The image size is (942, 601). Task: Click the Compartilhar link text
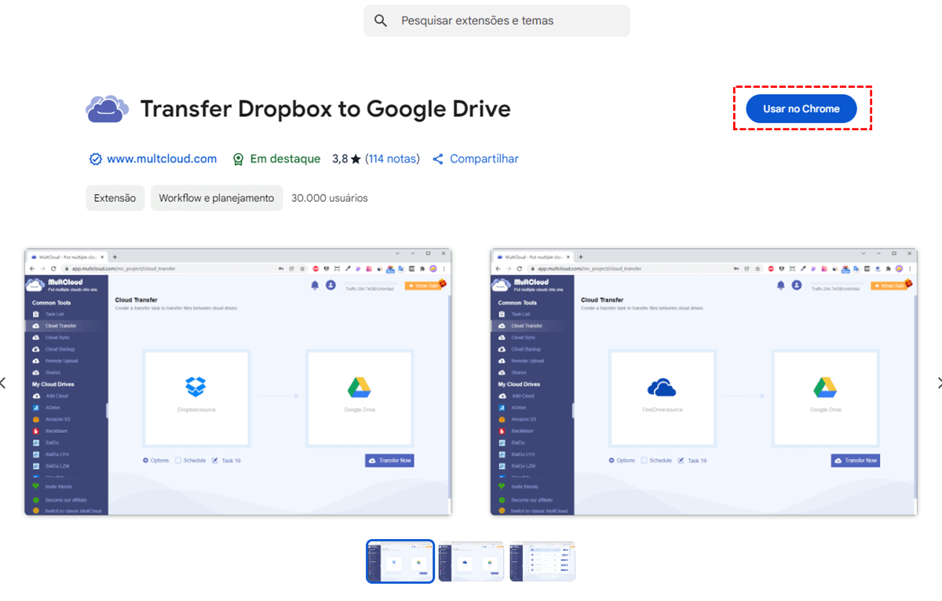click(x=484, y=158)
